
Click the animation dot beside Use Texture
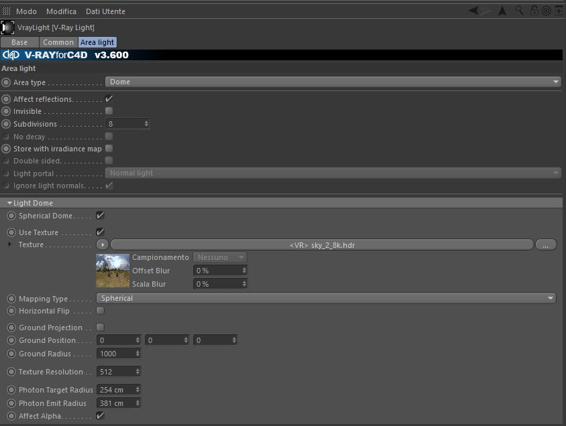(x=11, y=232)
